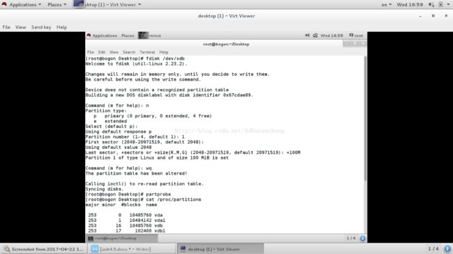This screenshot has width=453, height=254.
Task: Select guest taskbar root@bogon:~/Desktop window
Action: click(122, 239)
